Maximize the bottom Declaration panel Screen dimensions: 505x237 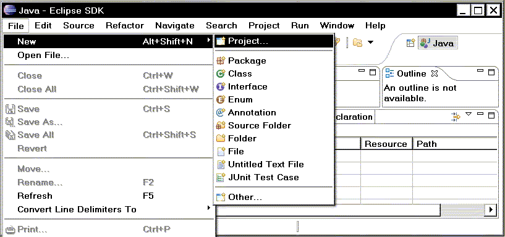coord(491,115)
